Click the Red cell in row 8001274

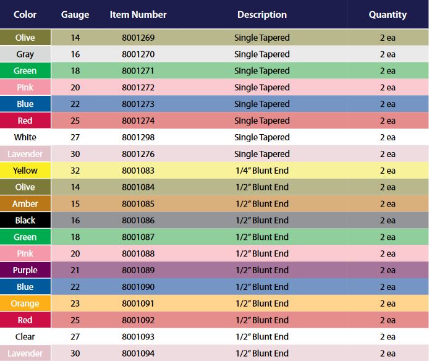tap(25, 121)
